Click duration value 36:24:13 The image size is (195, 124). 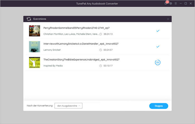pos(108,34)
